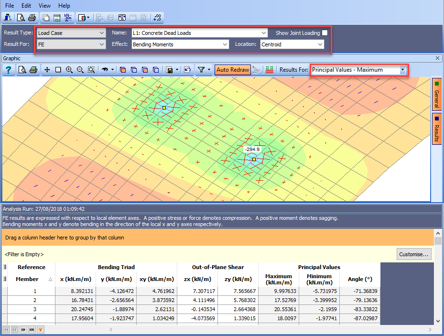Click the contour color legend icon
This screenshot has height=336, width=444.
(x=270, y=70)
